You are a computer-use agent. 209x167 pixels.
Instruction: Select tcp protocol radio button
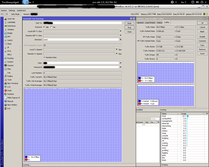(x=51, y=27)
